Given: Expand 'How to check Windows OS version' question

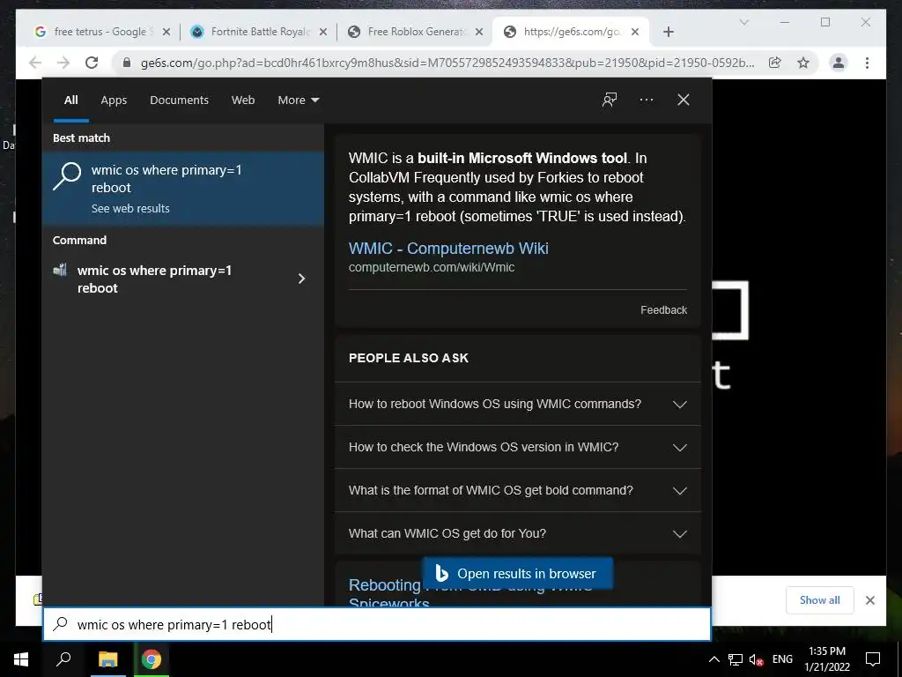Looking at the screenshot, I should click(x=517, y=447).
